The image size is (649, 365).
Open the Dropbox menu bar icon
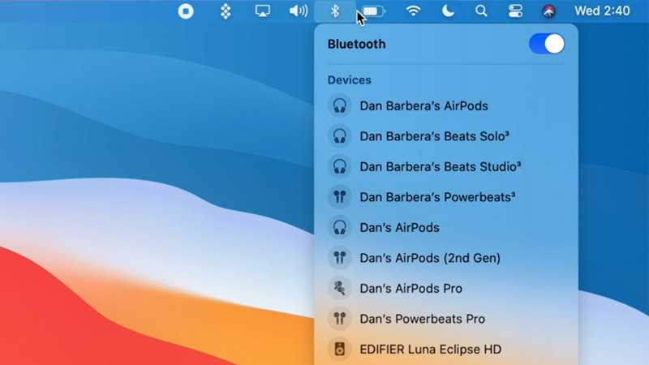pos(226,11)
